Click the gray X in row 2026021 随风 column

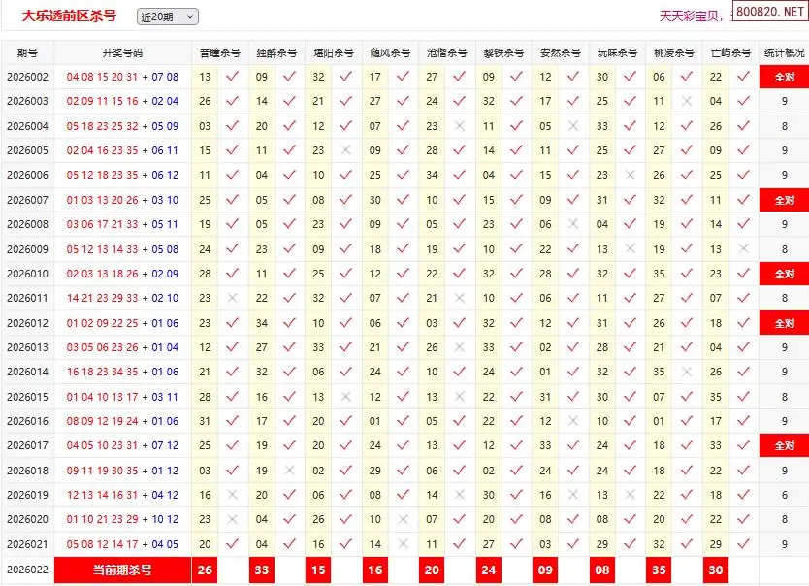click(x=403, y=544)
